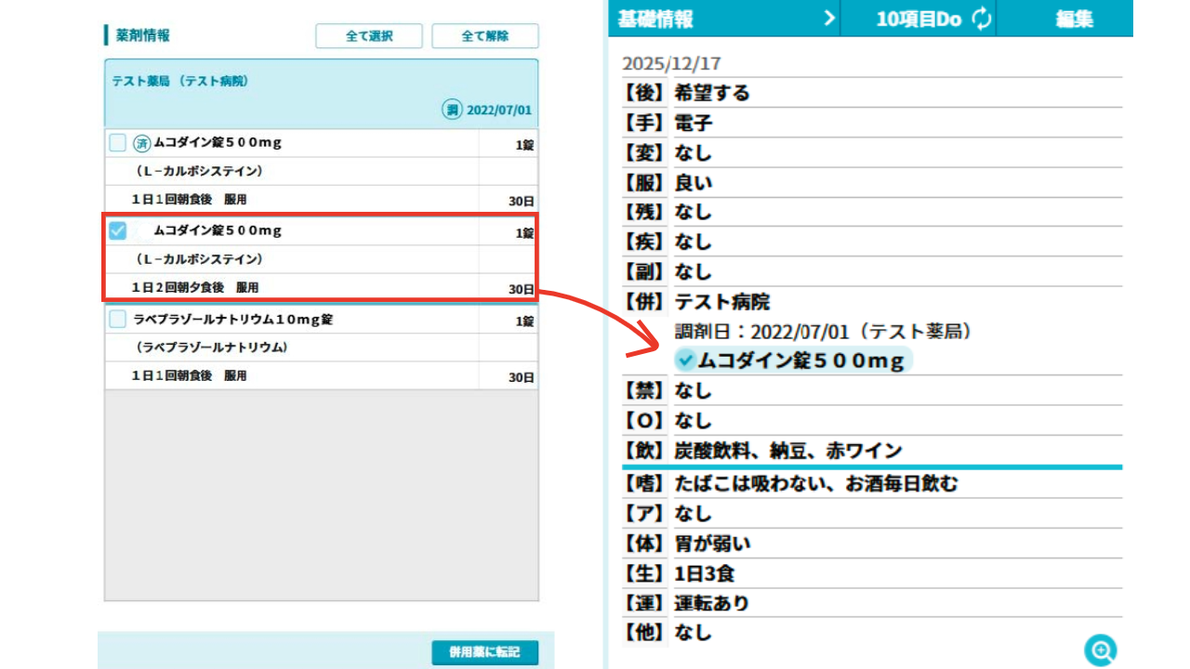
Task: Click the テスト薬局(テスト病院) header
Action: coord(180,81)
